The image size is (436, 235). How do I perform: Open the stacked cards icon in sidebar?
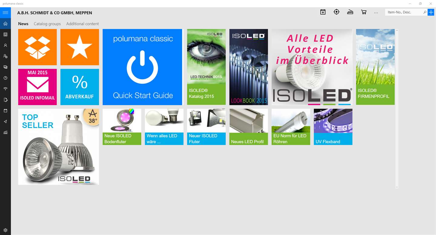5,67
